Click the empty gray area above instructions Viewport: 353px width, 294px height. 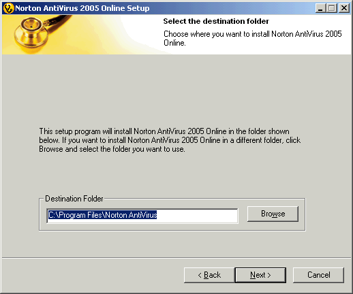[x=176, y=91]
